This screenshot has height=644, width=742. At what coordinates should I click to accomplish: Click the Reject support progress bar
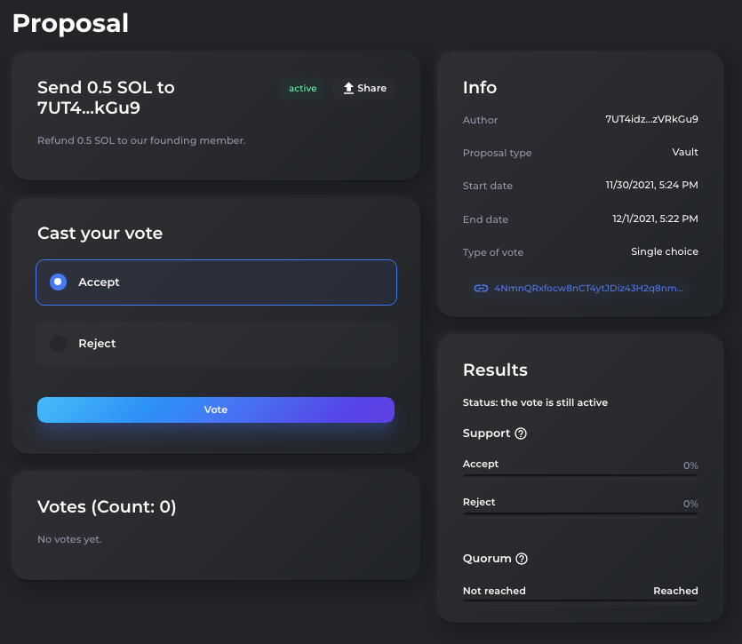[580, 514]
